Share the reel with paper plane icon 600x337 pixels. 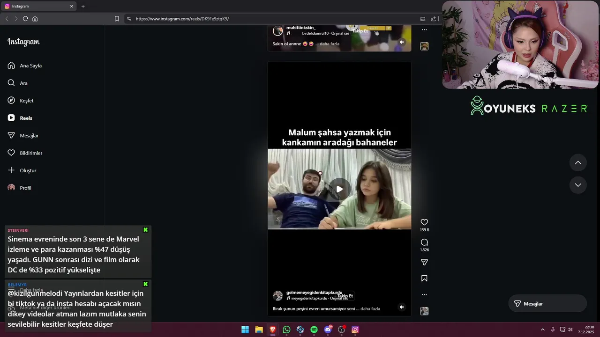point(424,263)
